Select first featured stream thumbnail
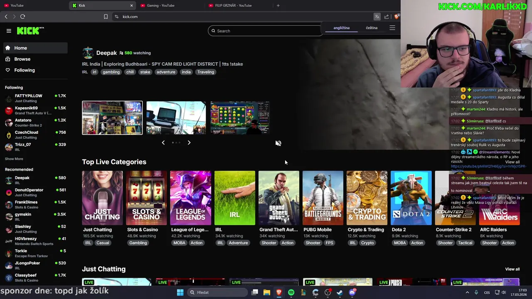532x299 pixels. 112,118
